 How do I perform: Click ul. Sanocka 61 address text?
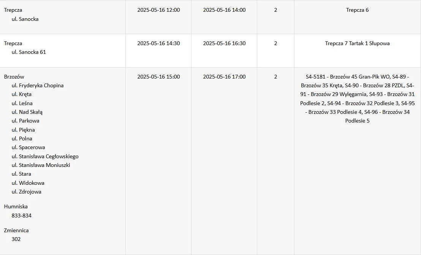[29, 52]
